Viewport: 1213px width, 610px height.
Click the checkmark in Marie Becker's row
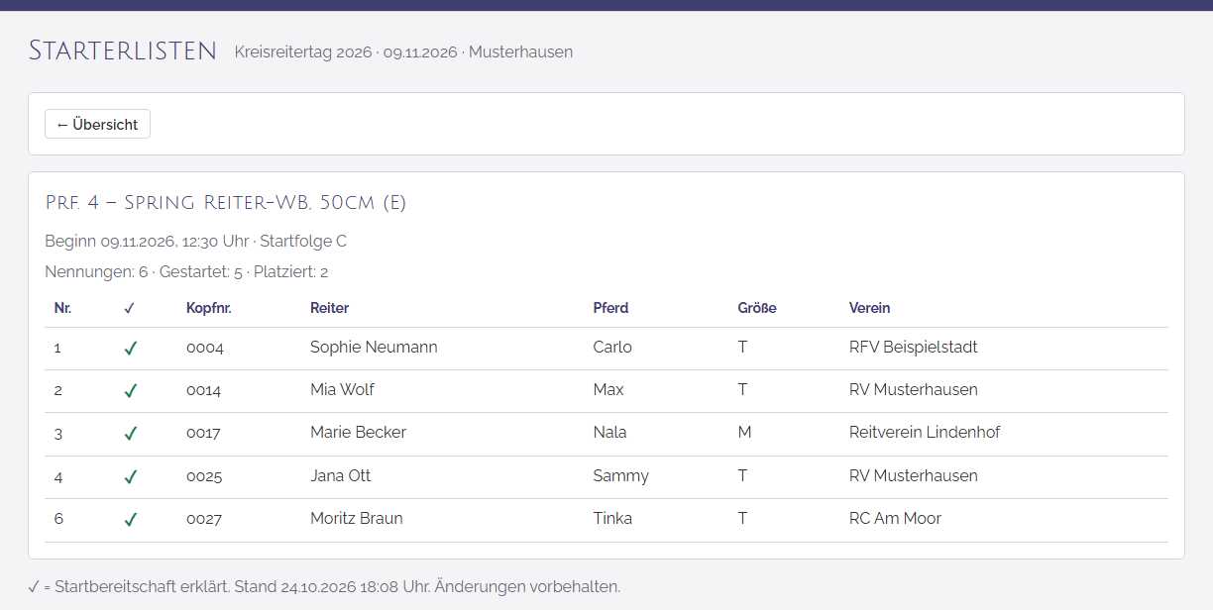point(130,433)
